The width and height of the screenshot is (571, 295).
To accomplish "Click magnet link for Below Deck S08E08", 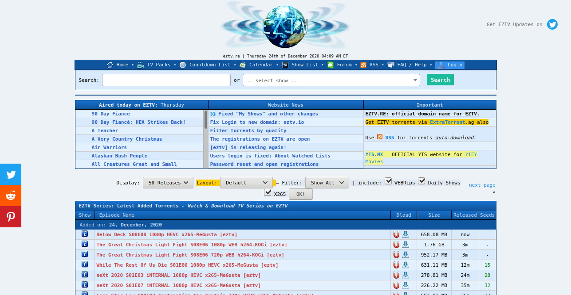I will (x=396, y=234).
